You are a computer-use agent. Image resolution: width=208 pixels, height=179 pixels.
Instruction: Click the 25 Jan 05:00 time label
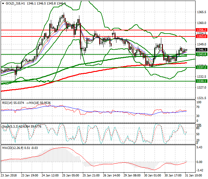[71, 175]
